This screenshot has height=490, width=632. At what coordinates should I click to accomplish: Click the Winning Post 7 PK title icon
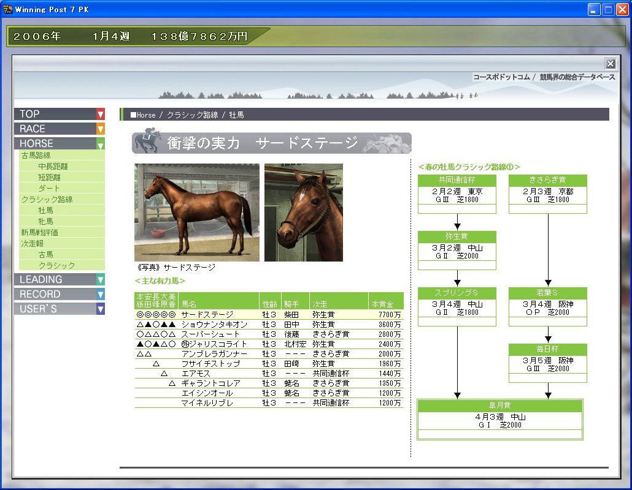click(x=7, y=9)
